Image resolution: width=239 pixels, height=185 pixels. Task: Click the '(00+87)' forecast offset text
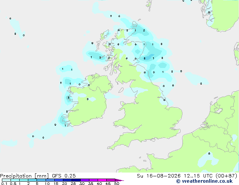click(x=226, y=176)
